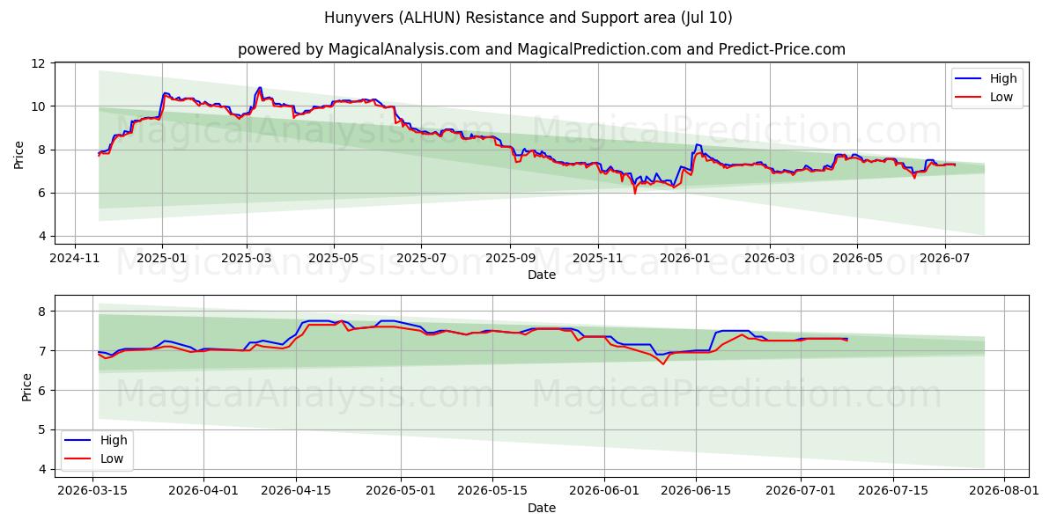This screenshot has height=528, width=1057.
Task: Click the top chart y-axis value '12'
Action: click(x=38, y=63)
